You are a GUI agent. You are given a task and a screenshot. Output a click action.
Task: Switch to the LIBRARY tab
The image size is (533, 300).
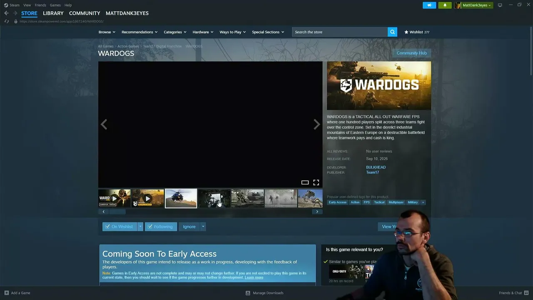(53, 13)
